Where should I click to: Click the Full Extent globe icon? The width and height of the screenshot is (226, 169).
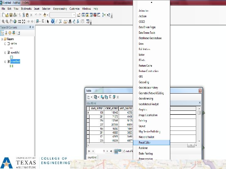click(x=15, y=21)
